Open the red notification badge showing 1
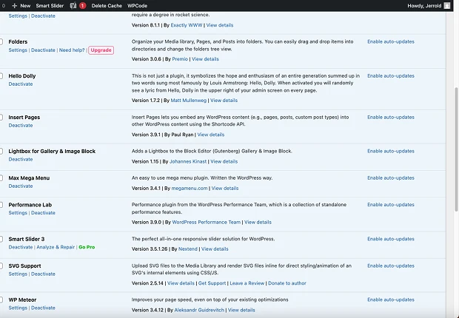The image size is (459, 318). [x=83, y=6]
